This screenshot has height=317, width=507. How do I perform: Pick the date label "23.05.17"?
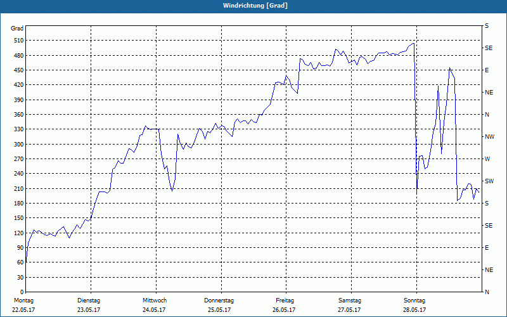click(89, 310)
